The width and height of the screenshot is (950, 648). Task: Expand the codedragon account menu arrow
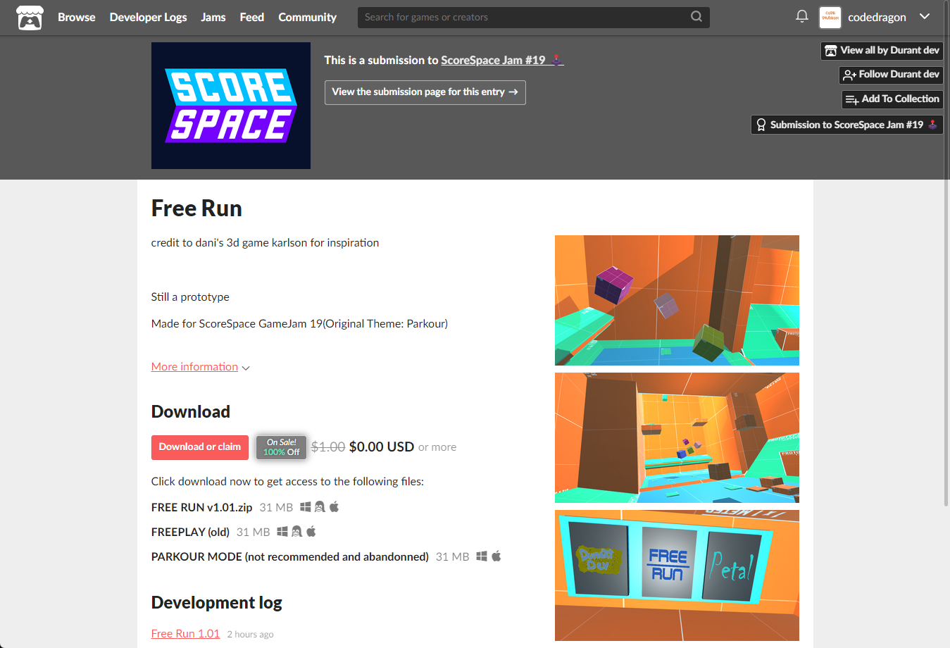925,16
